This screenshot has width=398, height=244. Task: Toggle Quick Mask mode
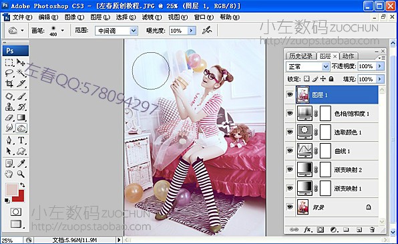pyautogui.click(x=16, y=212)
